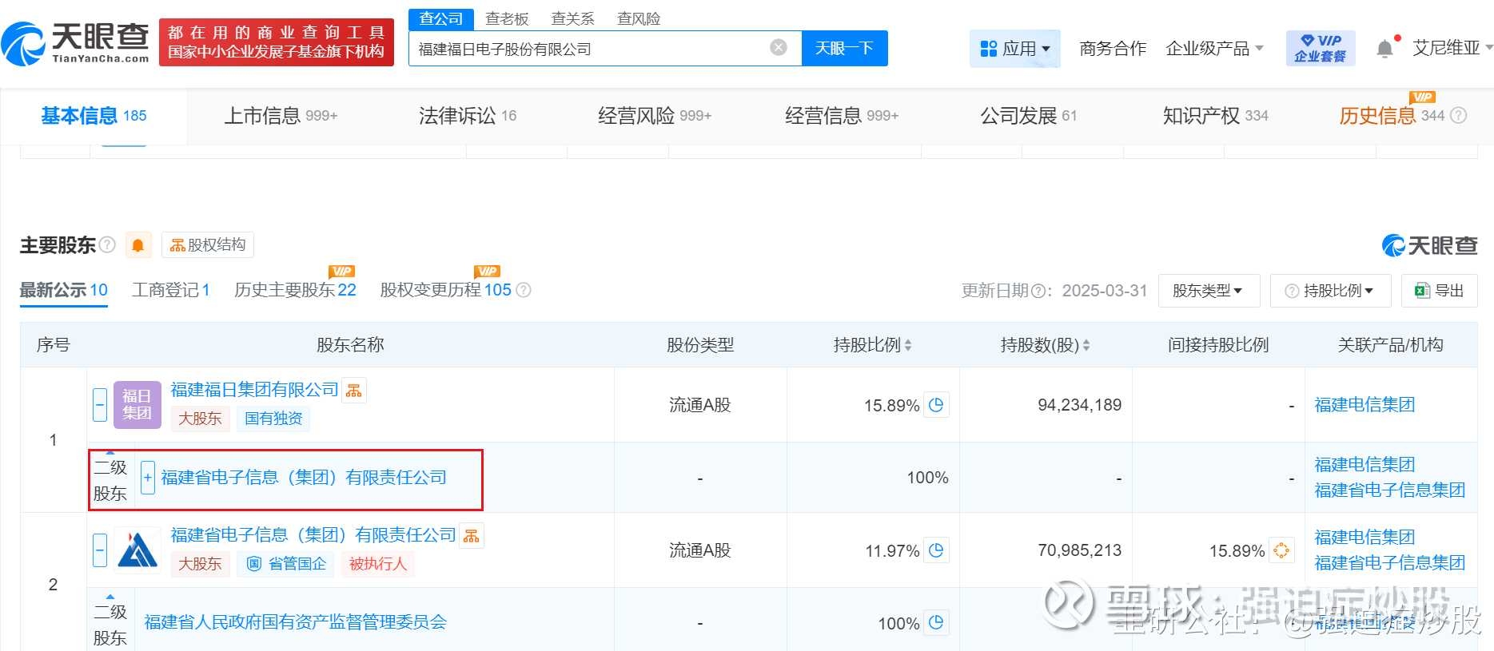Open 福建电信集团 link in row 1
The height and width of the screenshot is (651, 1494).
click(x=1365, y=405)
